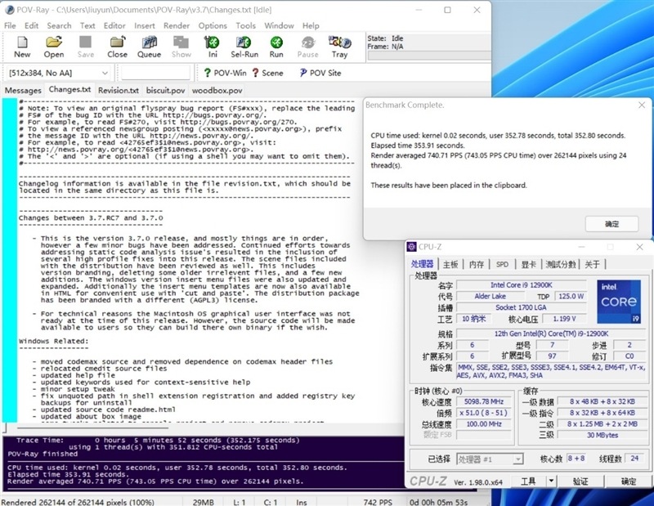Open the render Queue
This screenshot has height=506, width=654.
(x=149, y=47)
